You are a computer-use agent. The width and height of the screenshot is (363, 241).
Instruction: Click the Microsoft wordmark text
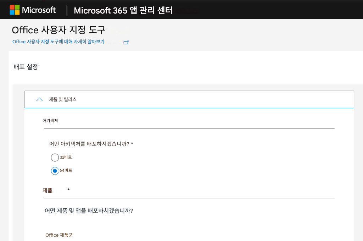pyautogui.click(x=39, y=10)
